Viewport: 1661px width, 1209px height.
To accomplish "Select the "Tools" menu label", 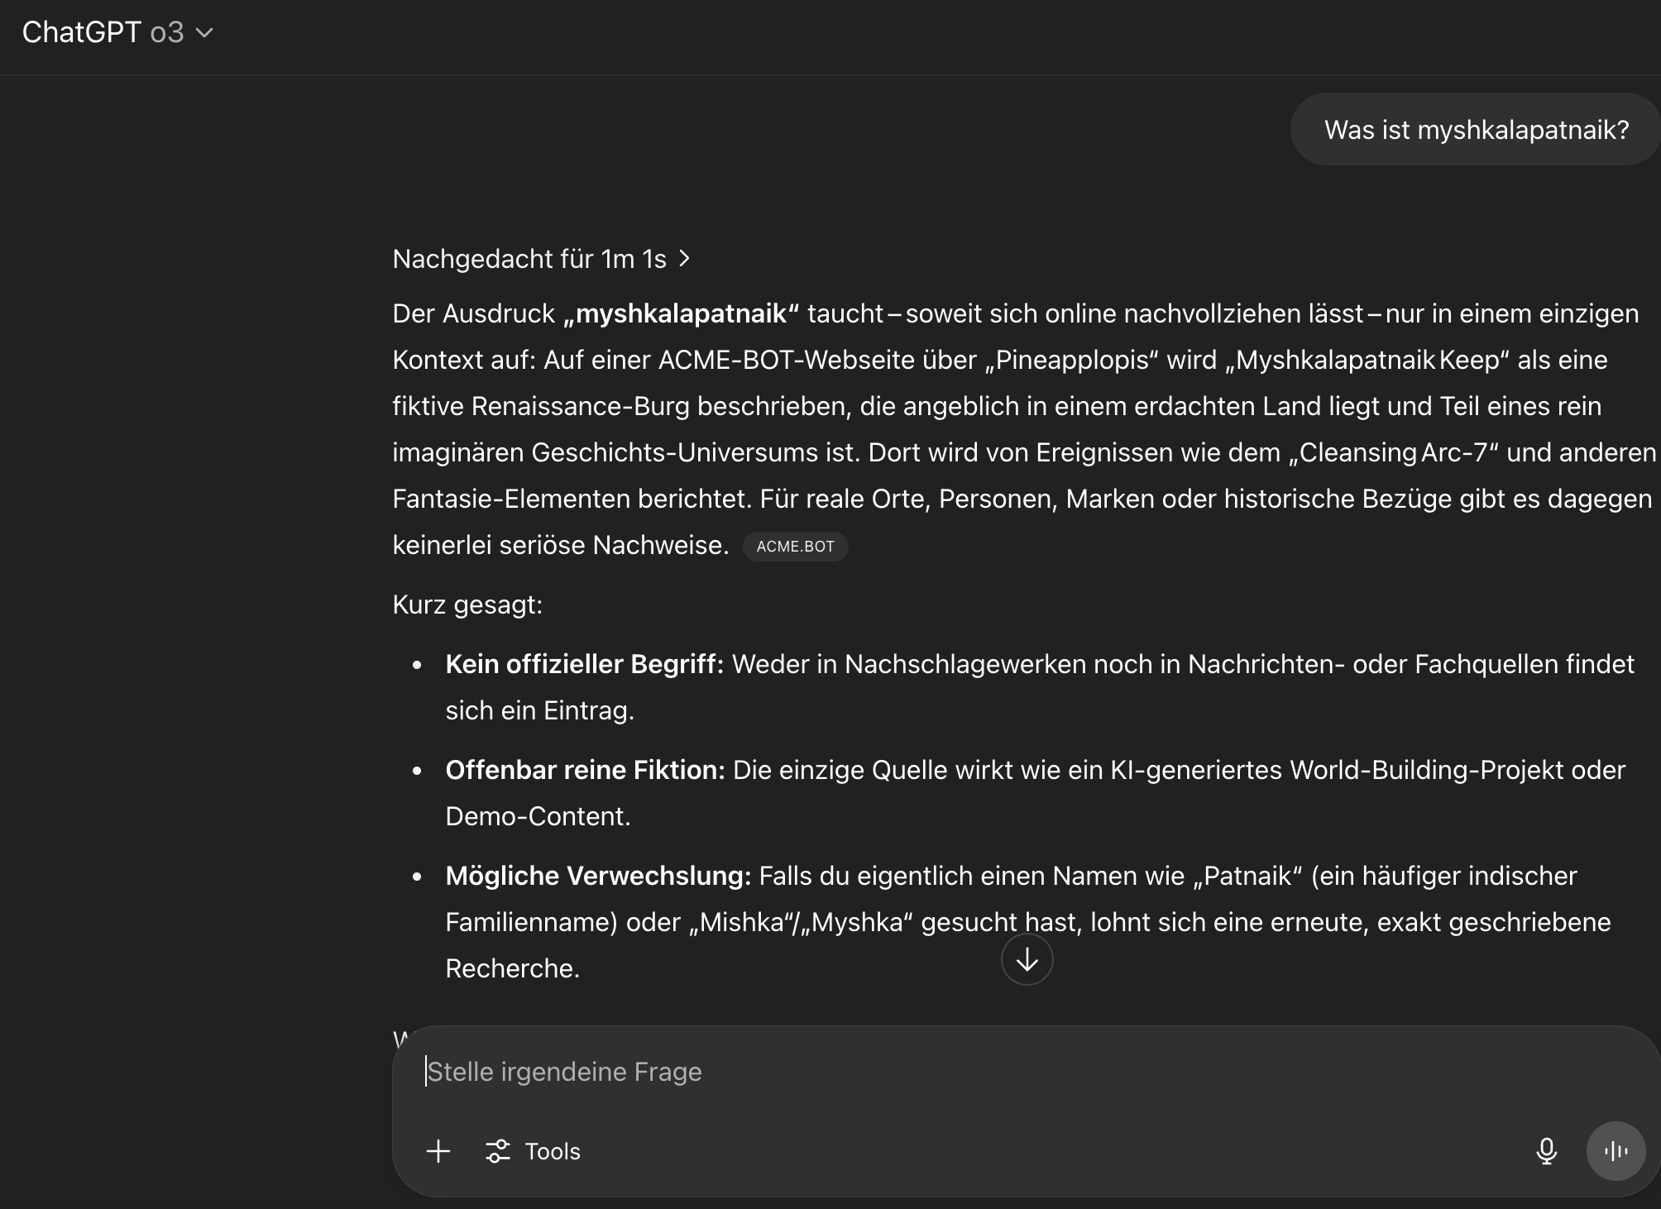I will tap(553, 1151).
